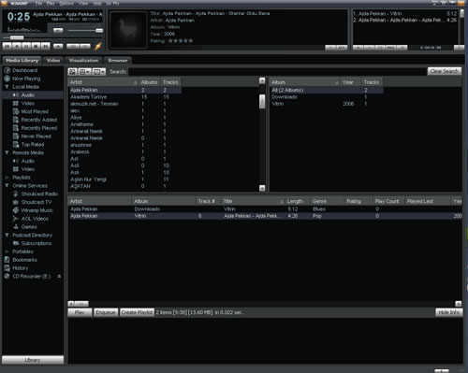Open the second view-mode dropdown beside Search
Image resolution: width=468 pixels, height=373 pixels.
tap(99, 72)
